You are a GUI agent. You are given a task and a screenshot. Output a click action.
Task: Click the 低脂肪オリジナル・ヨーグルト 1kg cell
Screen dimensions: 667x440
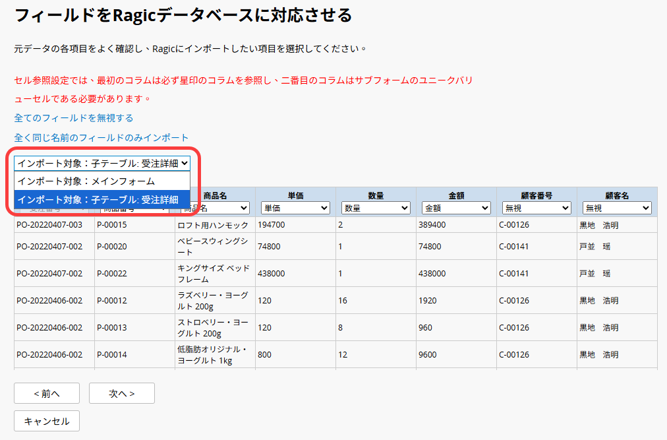(212, 354)
